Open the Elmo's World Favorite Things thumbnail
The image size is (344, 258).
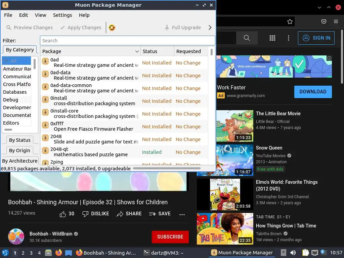point(225,195)
